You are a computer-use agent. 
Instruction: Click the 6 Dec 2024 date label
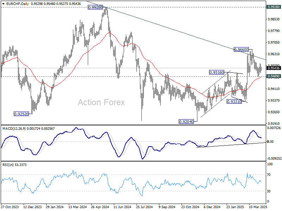click(x=212, y=207)
